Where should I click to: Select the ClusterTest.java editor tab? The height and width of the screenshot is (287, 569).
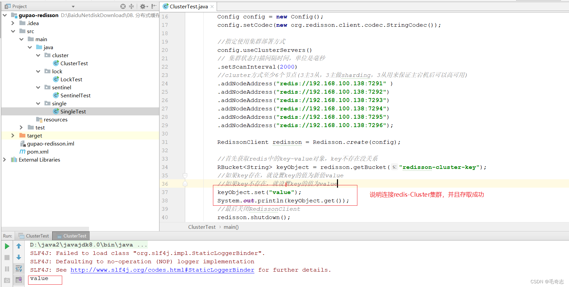(189, 6)
